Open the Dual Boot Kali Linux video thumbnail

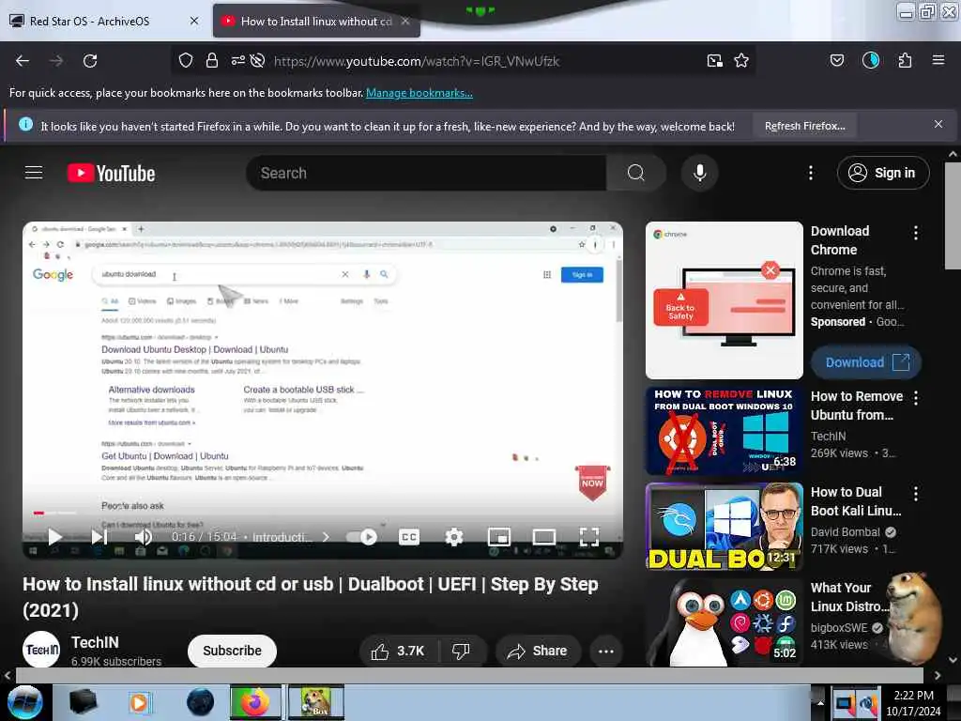(x=724, y=527)
